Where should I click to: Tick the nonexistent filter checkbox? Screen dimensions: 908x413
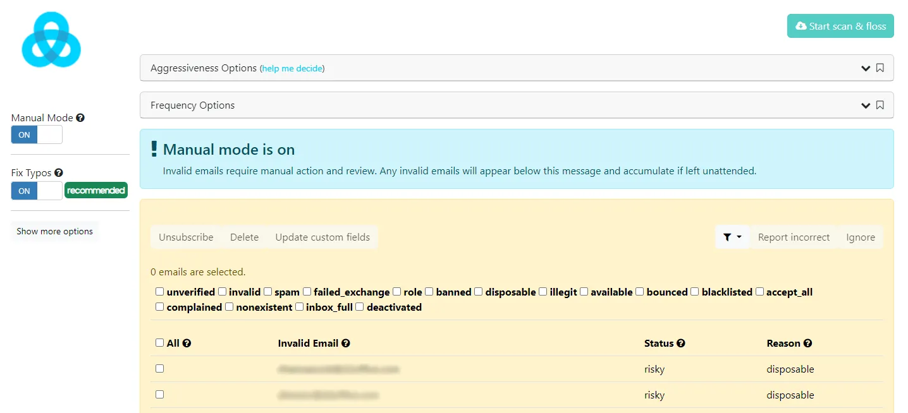[230, 307]
